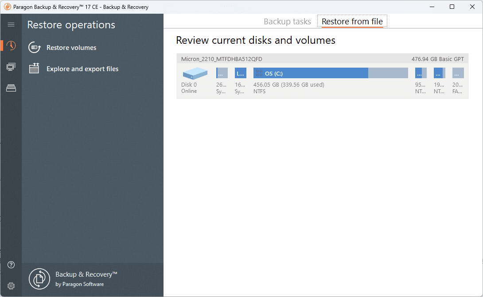Open the computers/monitors sidebar icon
Screen dimensions: 483x297
(11, 67)
